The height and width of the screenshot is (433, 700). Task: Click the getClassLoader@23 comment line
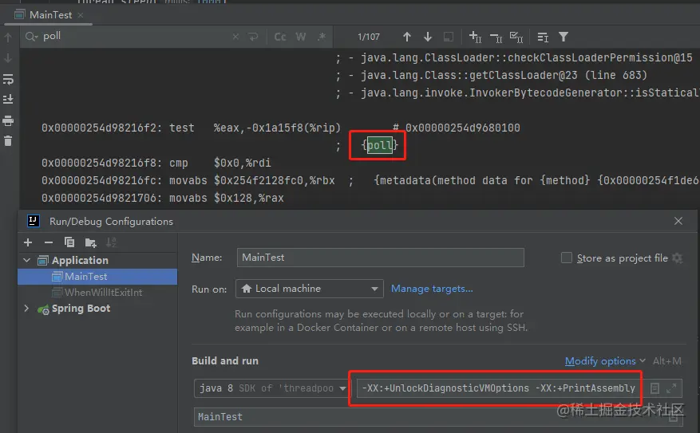pyautogui.click(x=491, y=76)
